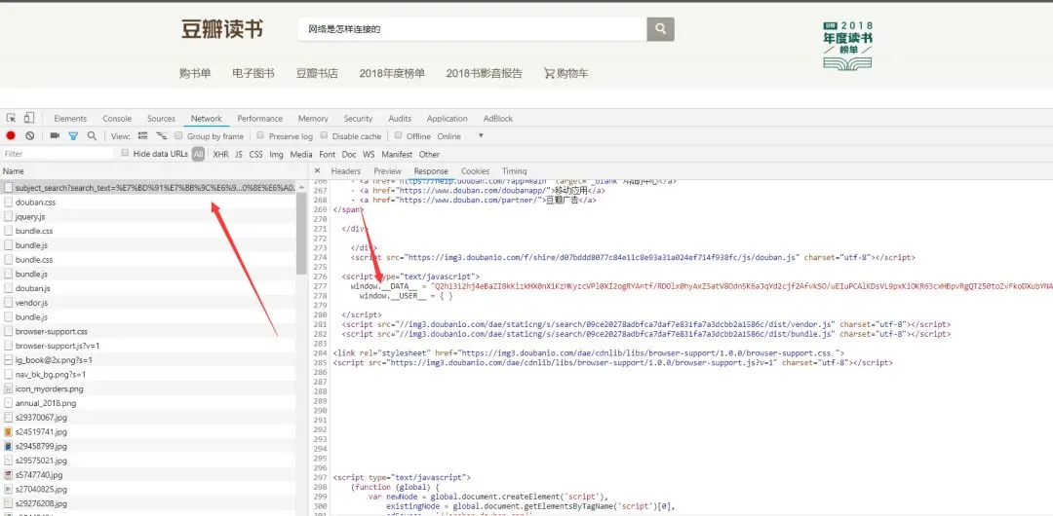Filter requests by XHR
This screenshot has width=1053, height=516.
[x=221, y=155]
